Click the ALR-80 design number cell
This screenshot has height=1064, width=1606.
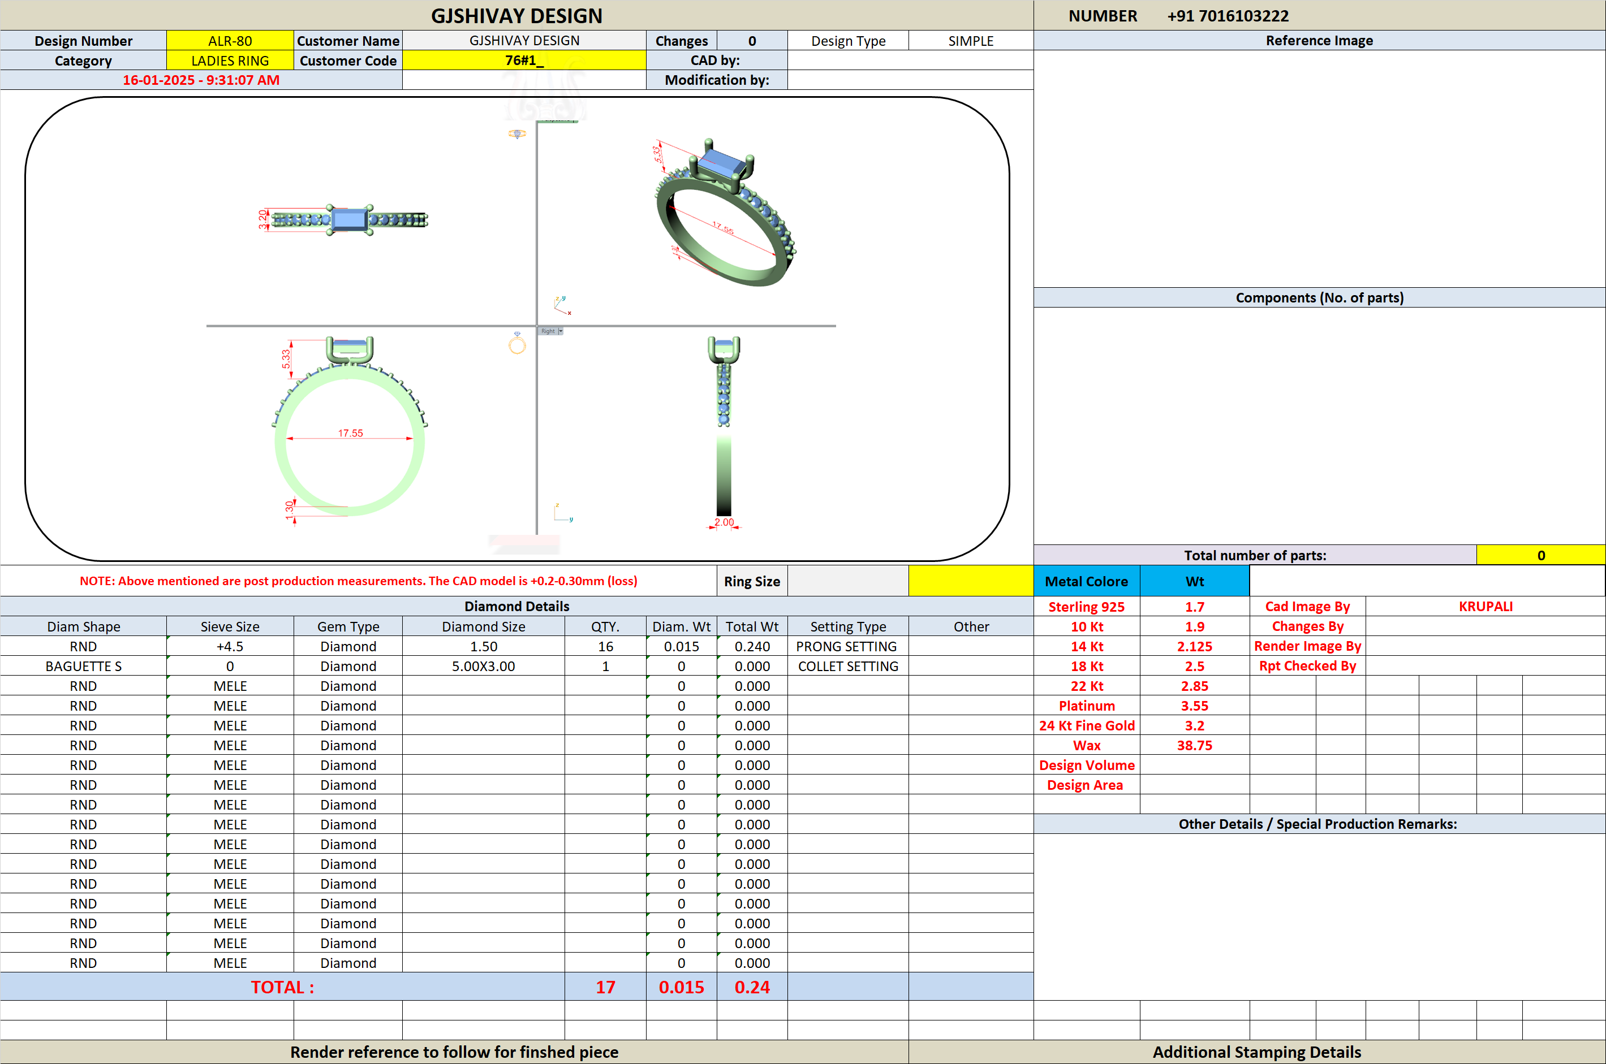[230, 41]
